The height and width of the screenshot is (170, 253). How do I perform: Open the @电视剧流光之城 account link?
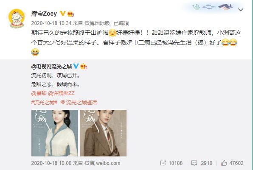(x=52, y=67)
